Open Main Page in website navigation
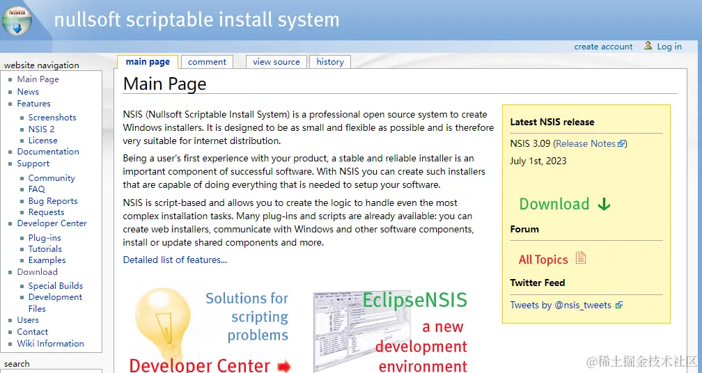This screenshot has height=373, width=702. [x=38, y=79]
